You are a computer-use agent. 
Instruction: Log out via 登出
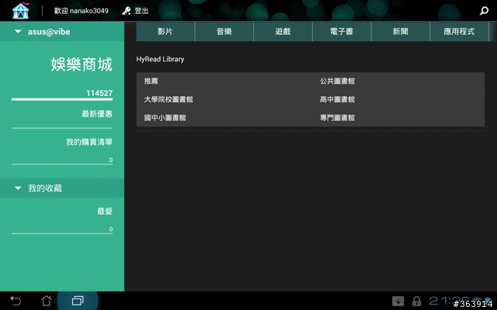[x=141, y=11]
